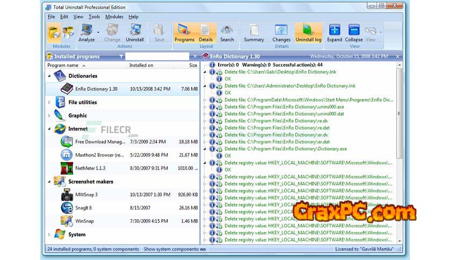Select the Maxthon2 Browser icon

pos(67,155)
